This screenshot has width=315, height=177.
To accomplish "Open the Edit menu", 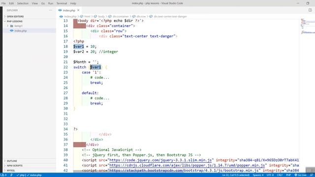I will tap(11, 3).
